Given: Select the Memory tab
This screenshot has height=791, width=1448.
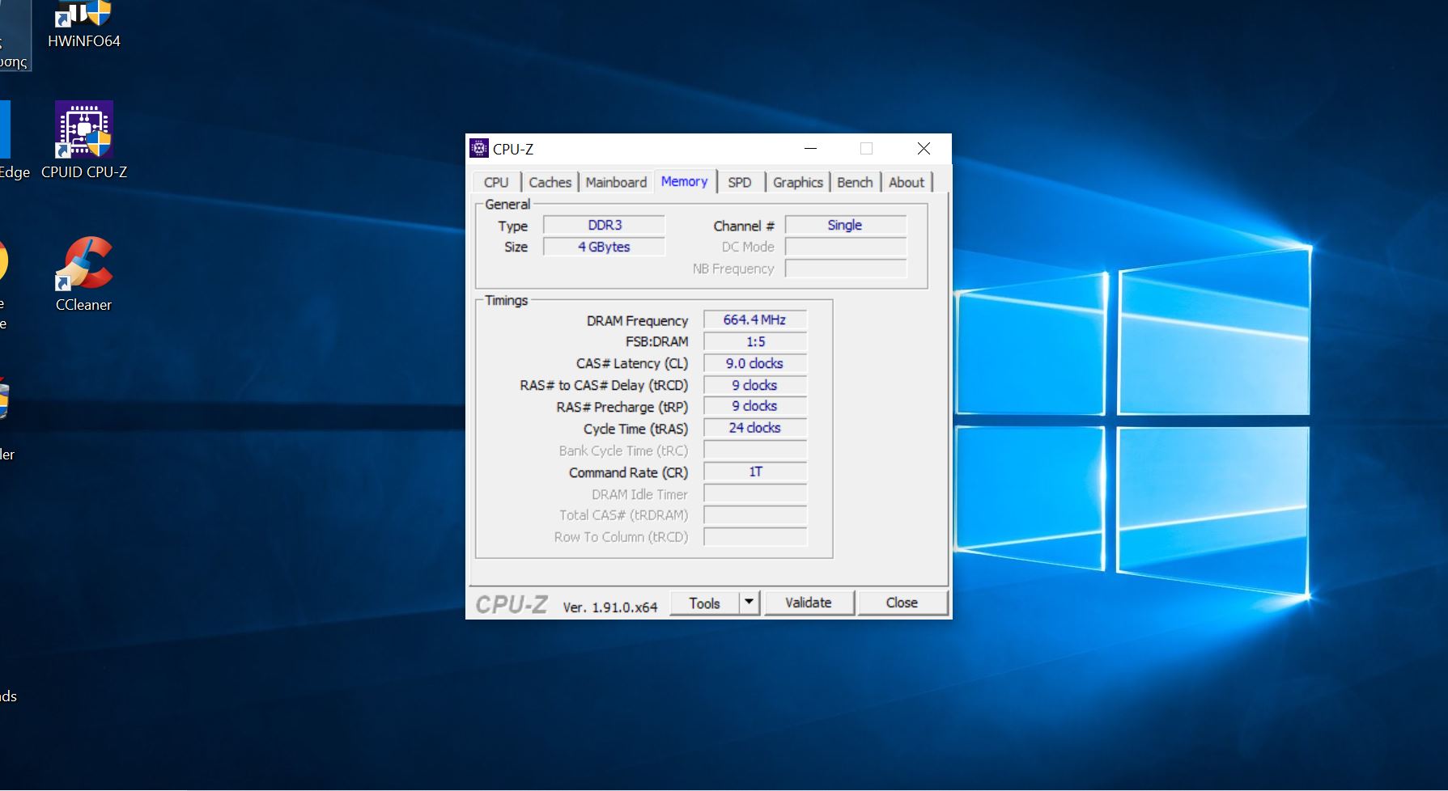Looking at the screenshot, I should [684, 181].
